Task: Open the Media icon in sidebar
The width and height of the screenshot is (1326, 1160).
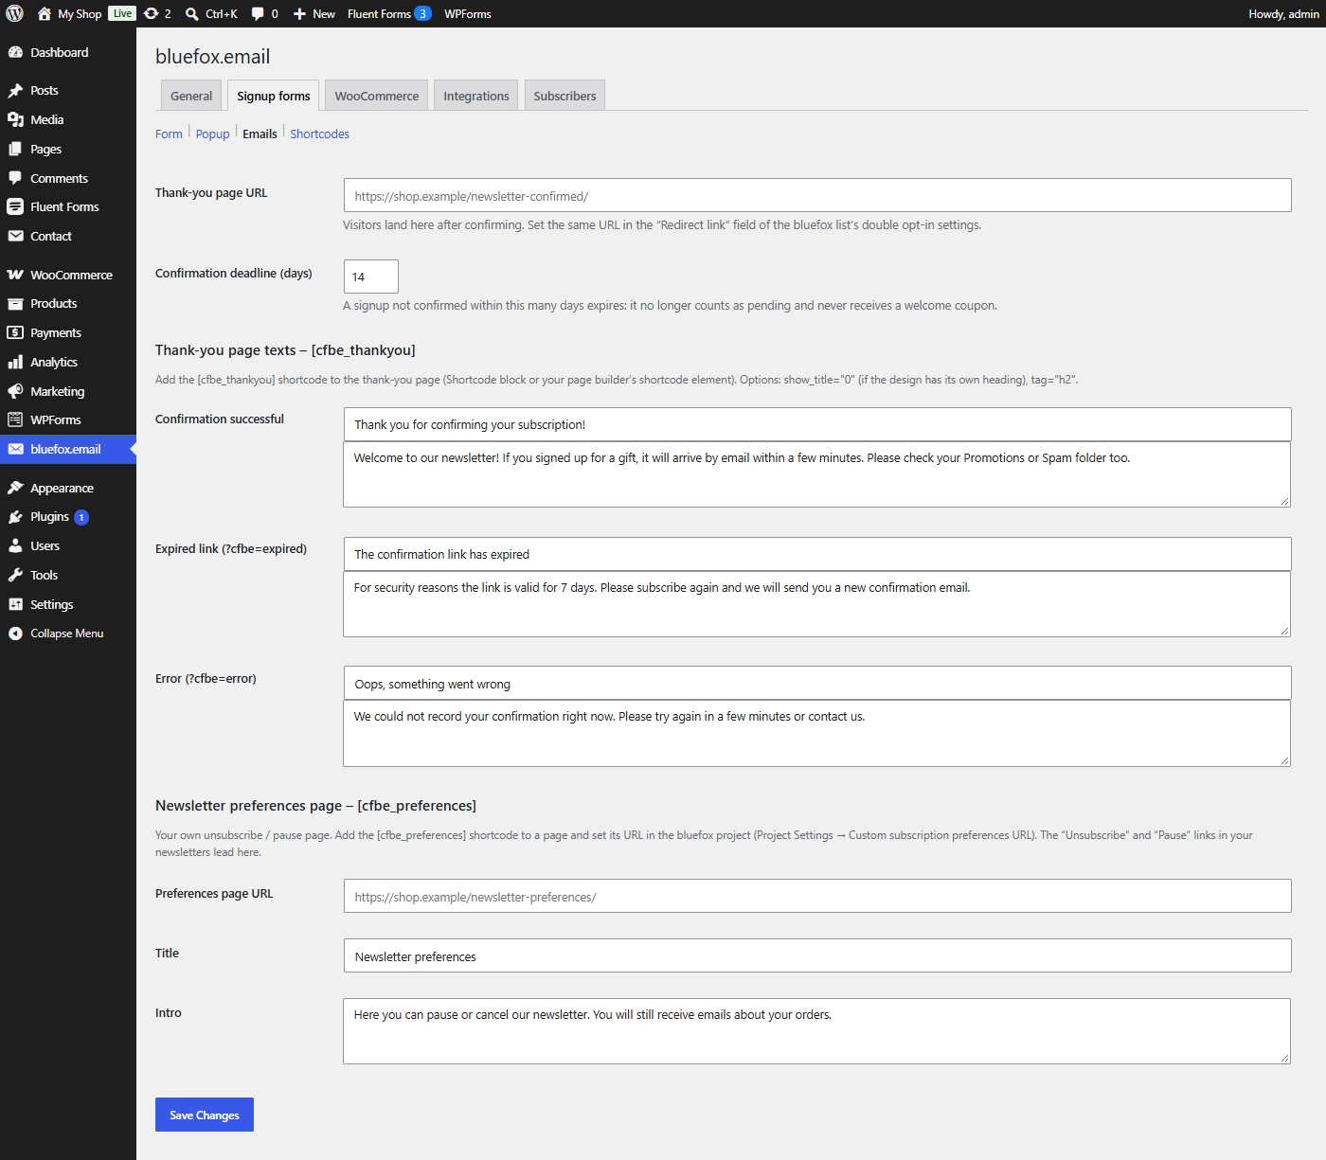Action: (15, 119)
